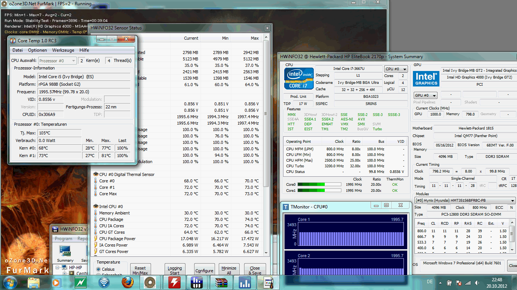Screen dimensions: 517x290
Task: Click the volume speaker tray icon
Action: [477, 282]
